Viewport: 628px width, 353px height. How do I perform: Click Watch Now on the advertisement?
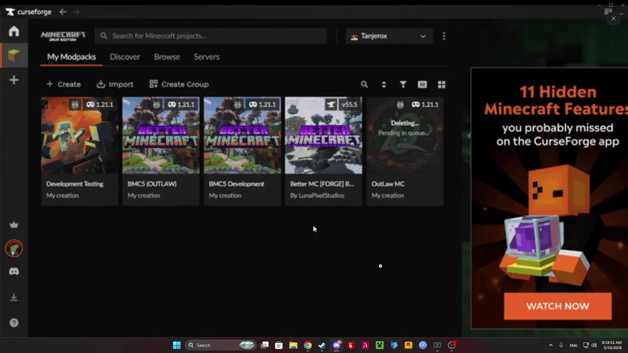(558, 306)
